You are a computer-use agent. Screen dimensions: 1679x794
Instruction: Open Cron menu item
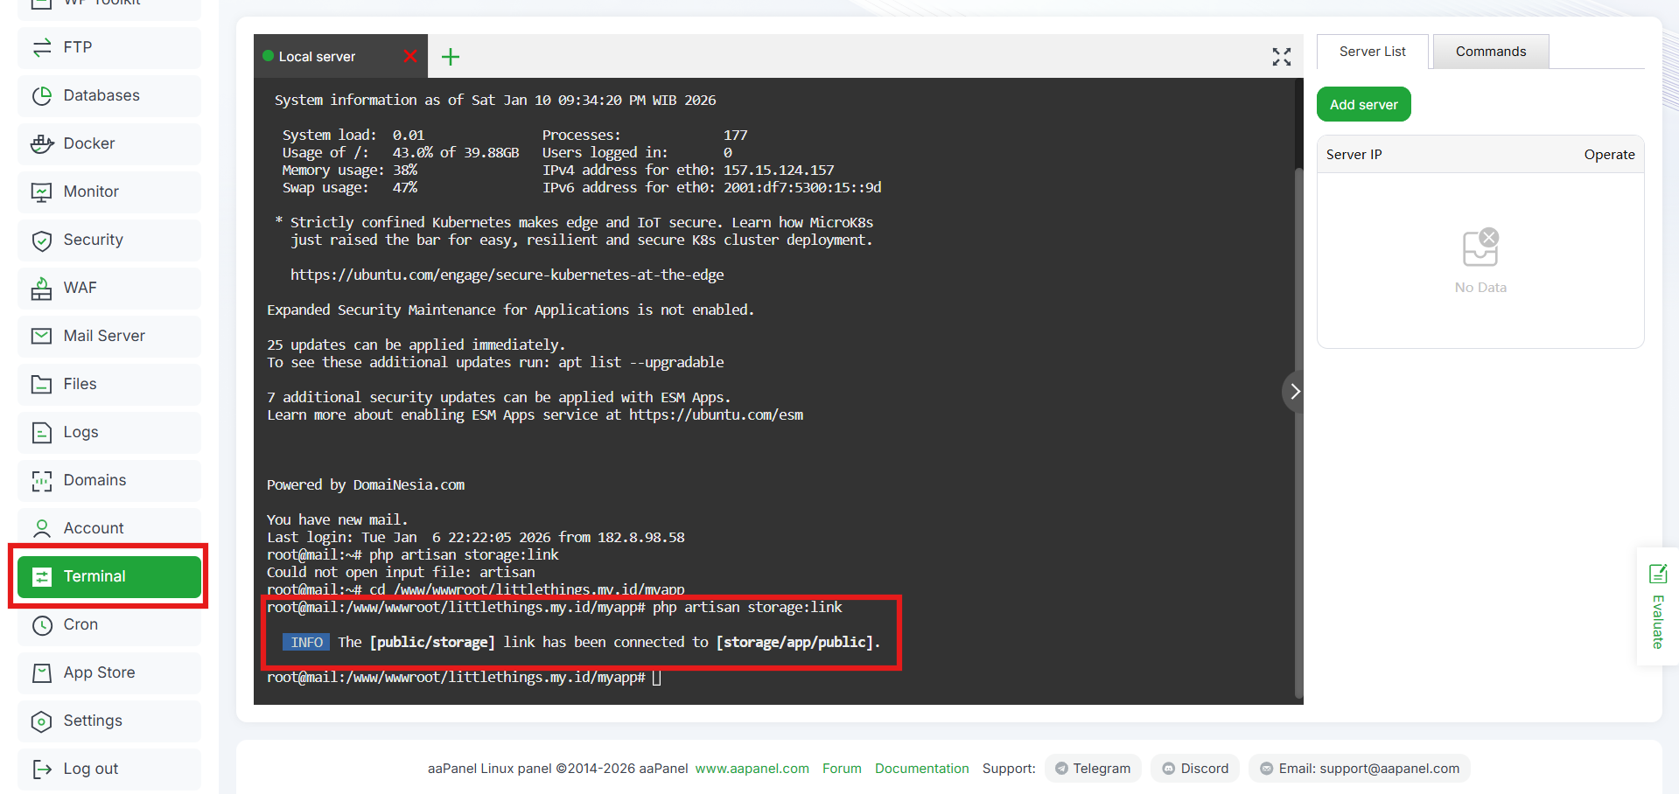(x=109, y=624)
